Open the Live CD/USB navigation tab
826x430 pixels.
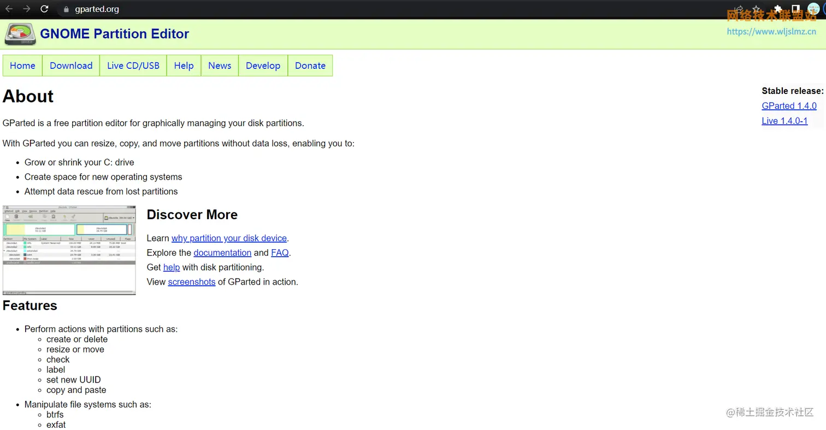point(133,66)
